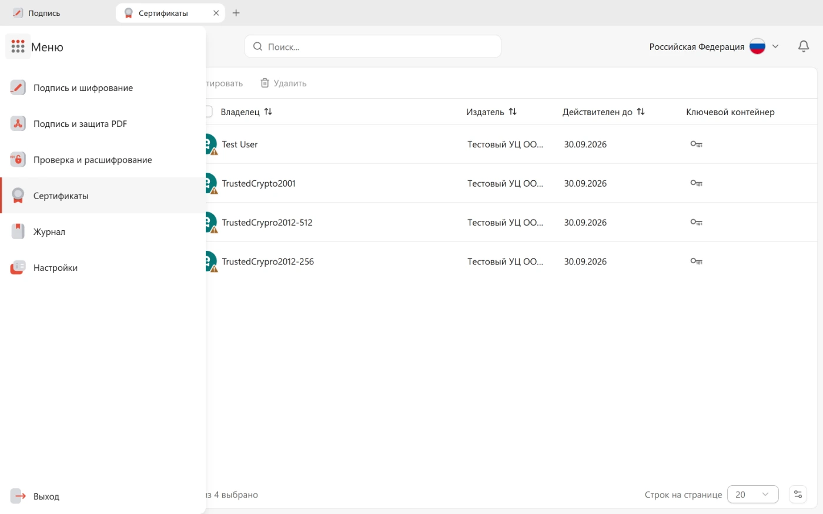Viewport: 823px width, 514px height.
Task: Sort by Издатель column
Action: 513,112
